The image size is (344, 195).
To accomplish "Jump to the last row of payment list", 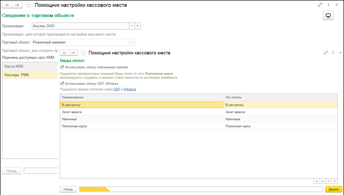I will (x=335, y=180).
